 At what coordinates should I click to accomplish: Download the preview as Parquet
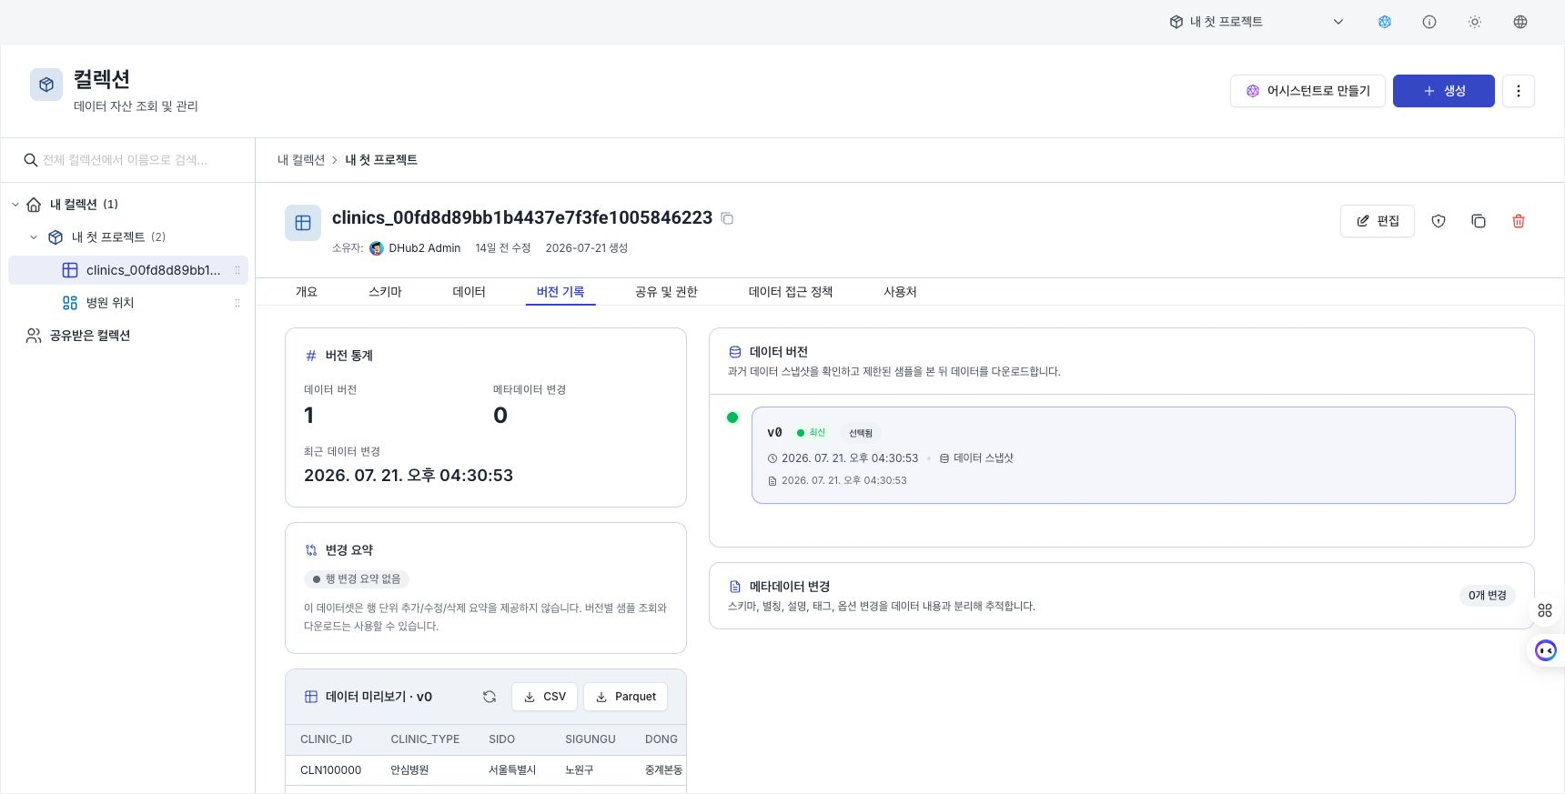(625, 697)
